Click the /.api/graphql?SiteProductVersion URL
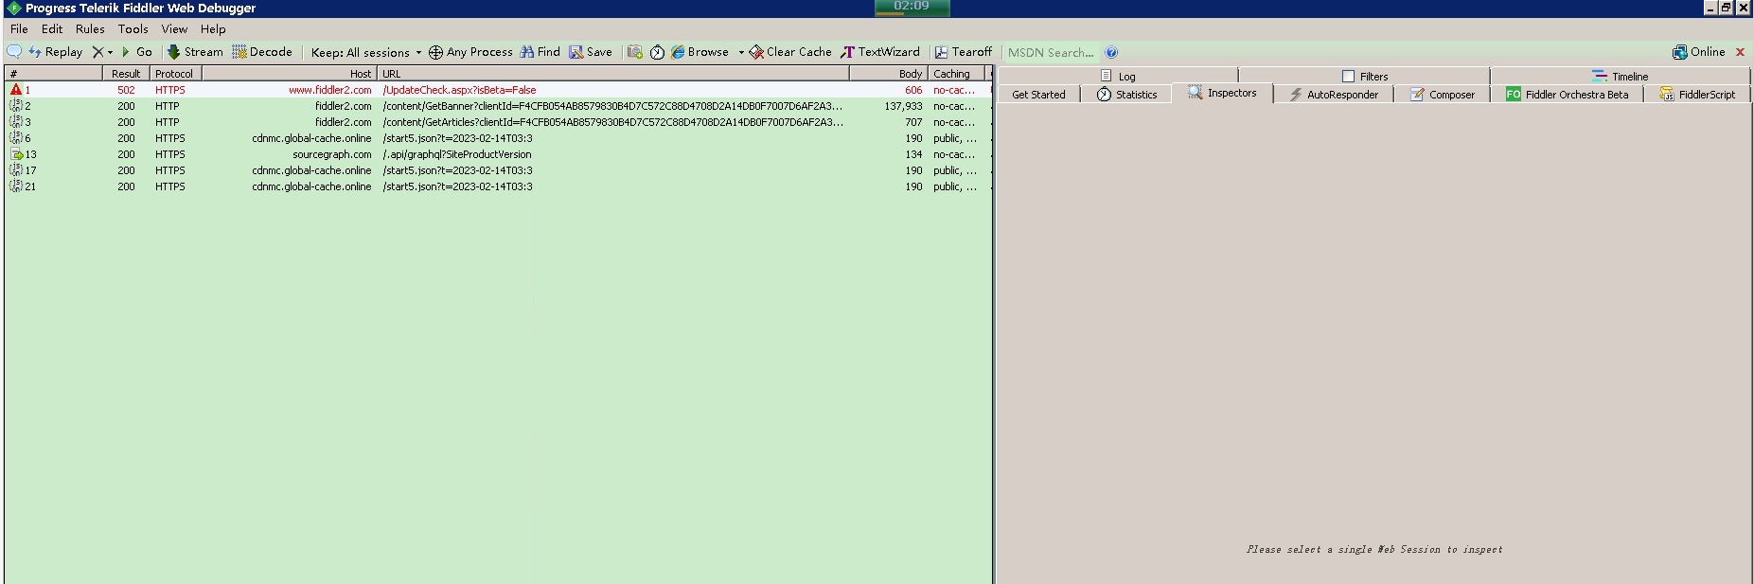Screen dimensions: 1754x584 pyautogui.click(x=457, y=154)
